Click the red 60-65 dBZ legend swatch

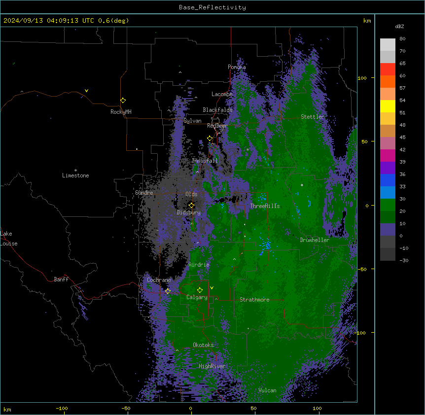click(x=388, y=69)
